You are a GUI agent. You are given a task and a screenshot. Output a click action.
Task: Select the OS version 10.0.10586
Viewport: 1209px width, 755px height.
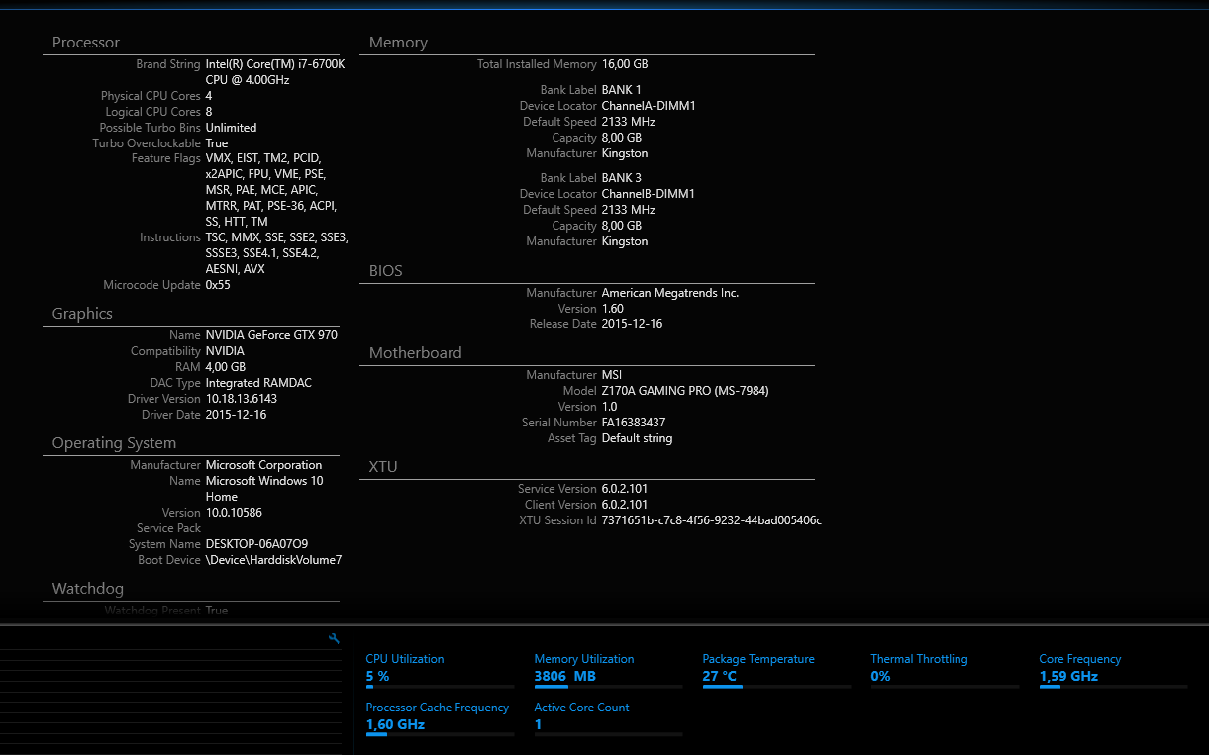tap(234, 513)
